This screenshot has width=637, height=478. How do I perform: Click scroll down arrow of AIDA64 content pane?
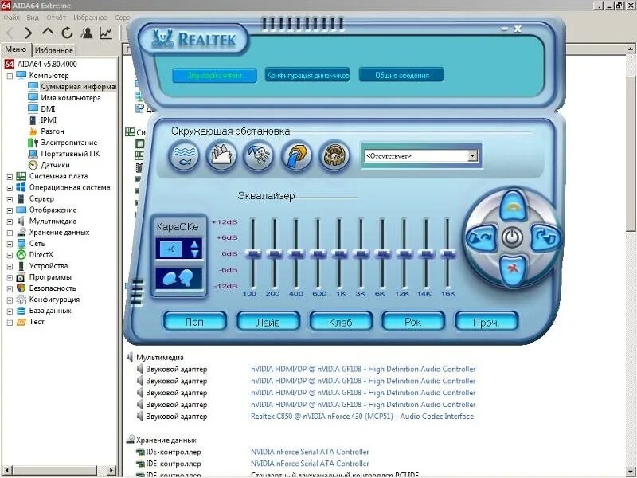tap(630, 472)
